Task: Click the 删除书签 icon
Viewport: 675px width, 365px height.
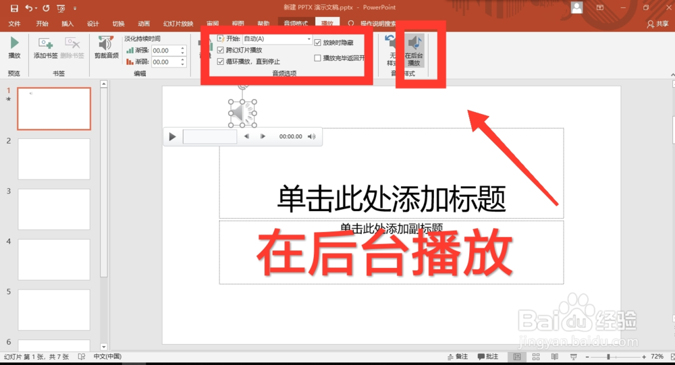Action: tap(72, 48)
